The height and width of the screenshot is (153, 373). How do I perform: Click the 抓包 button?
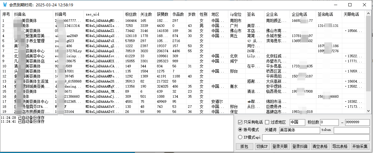[x=244, y=146]
